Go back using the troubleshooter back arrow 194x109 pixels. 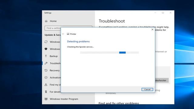63,34
